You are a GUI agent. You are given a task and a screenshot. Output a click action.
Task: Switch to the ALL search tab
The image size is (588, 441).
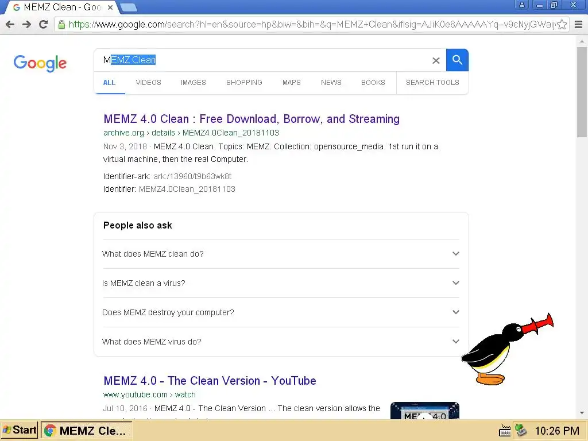point(109,83)
